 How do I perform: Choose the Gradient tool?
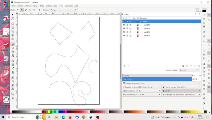13,61
